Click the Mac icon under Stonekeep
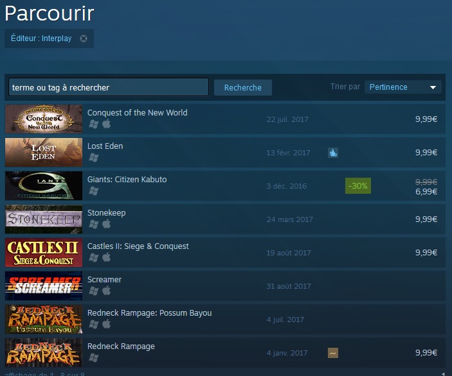 tap(106, 224)
